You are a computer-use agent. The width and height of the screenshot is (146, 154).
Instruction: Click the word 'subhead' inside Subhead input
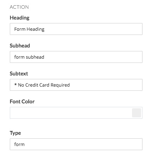coord(35,57)
